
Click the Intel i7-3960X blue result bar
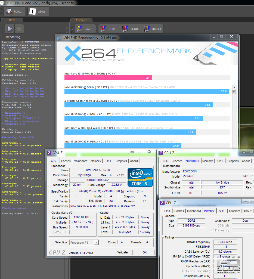coord(147,91)
